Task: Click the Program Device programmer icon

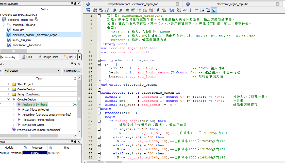Action: click(x=14, y=130)
